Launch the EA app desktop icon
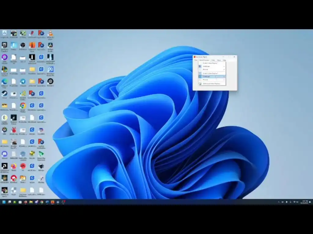Image resolution: width=313 pixels, height=234 pixels. point(23,167)
